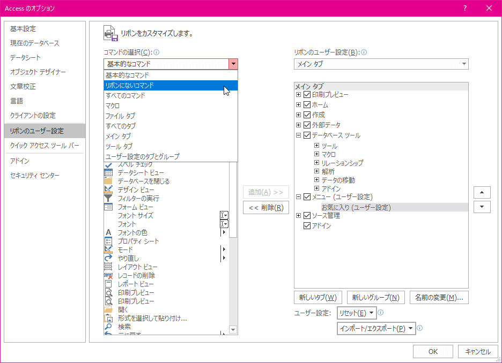Choose ユーザー設定のタブとグループ option
Viewport: 502px width, 363px height.
point(171,156)
